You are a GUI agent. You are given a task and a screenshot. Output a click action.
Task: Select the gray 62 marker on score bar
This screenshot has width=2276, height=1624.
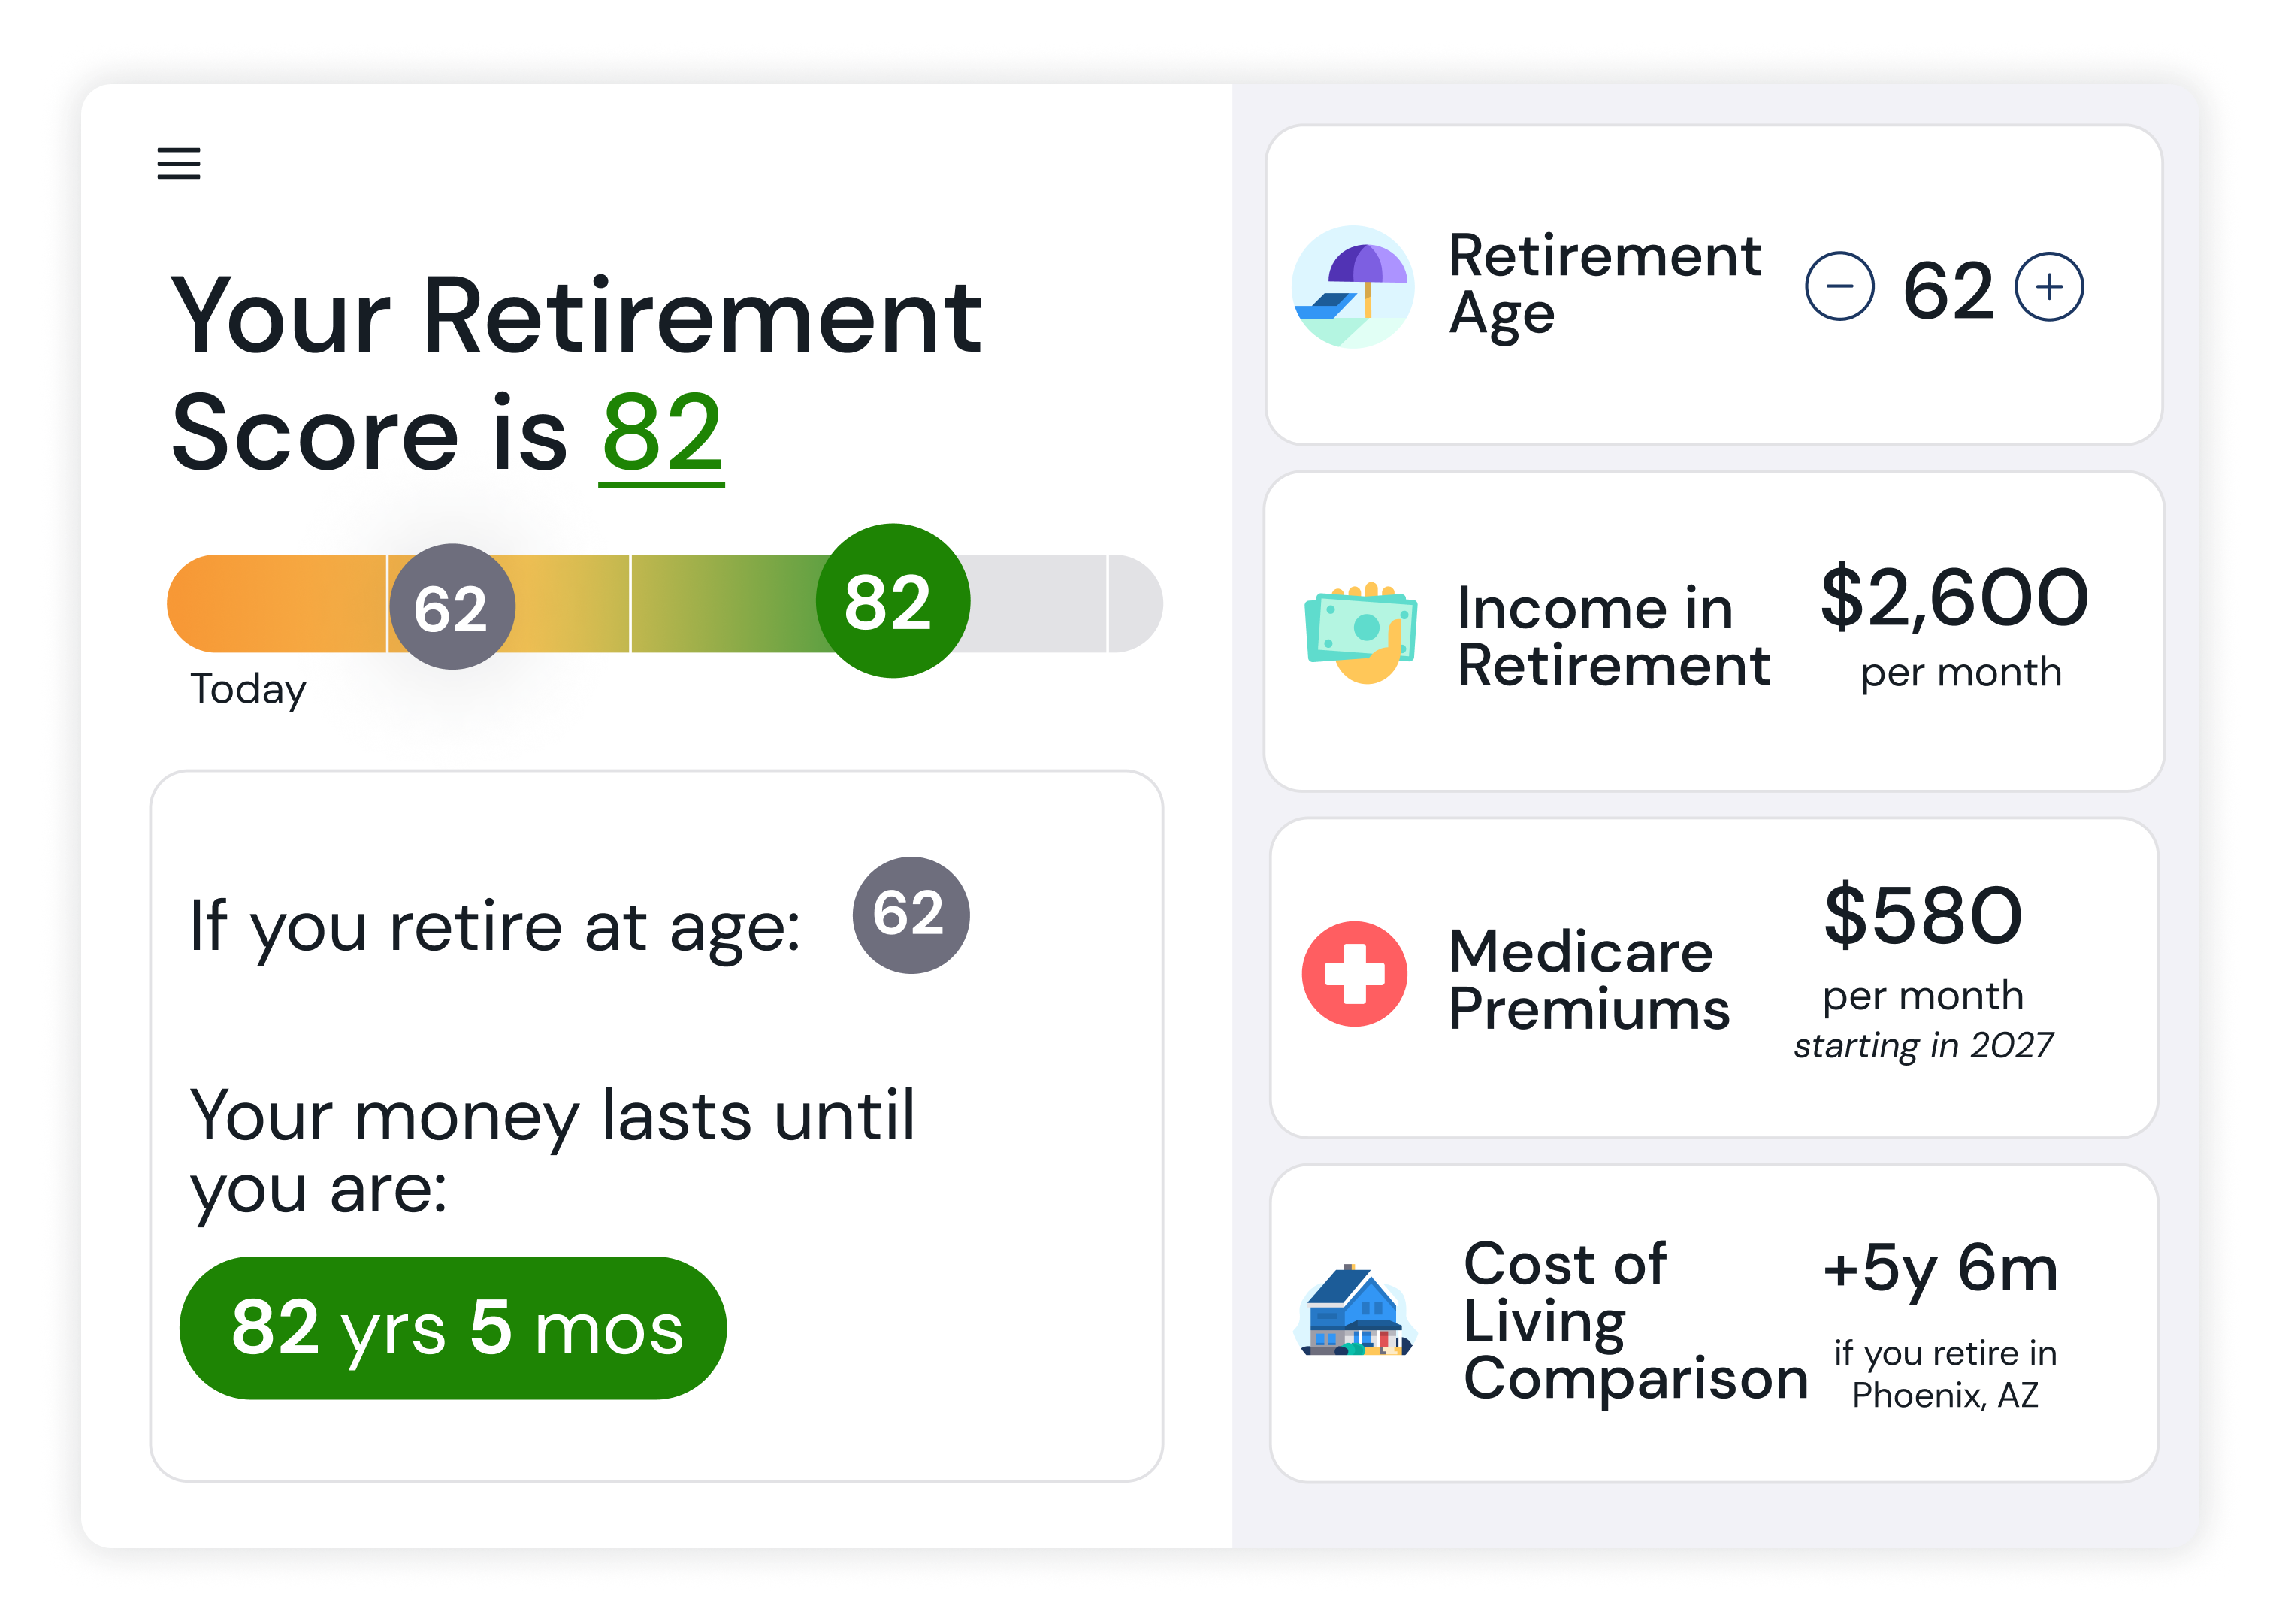(452, 607)
